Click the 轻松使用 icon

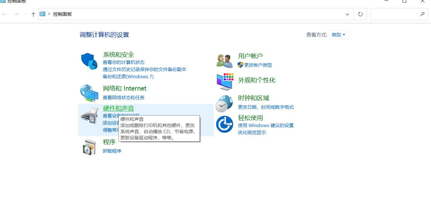[224, 124]
